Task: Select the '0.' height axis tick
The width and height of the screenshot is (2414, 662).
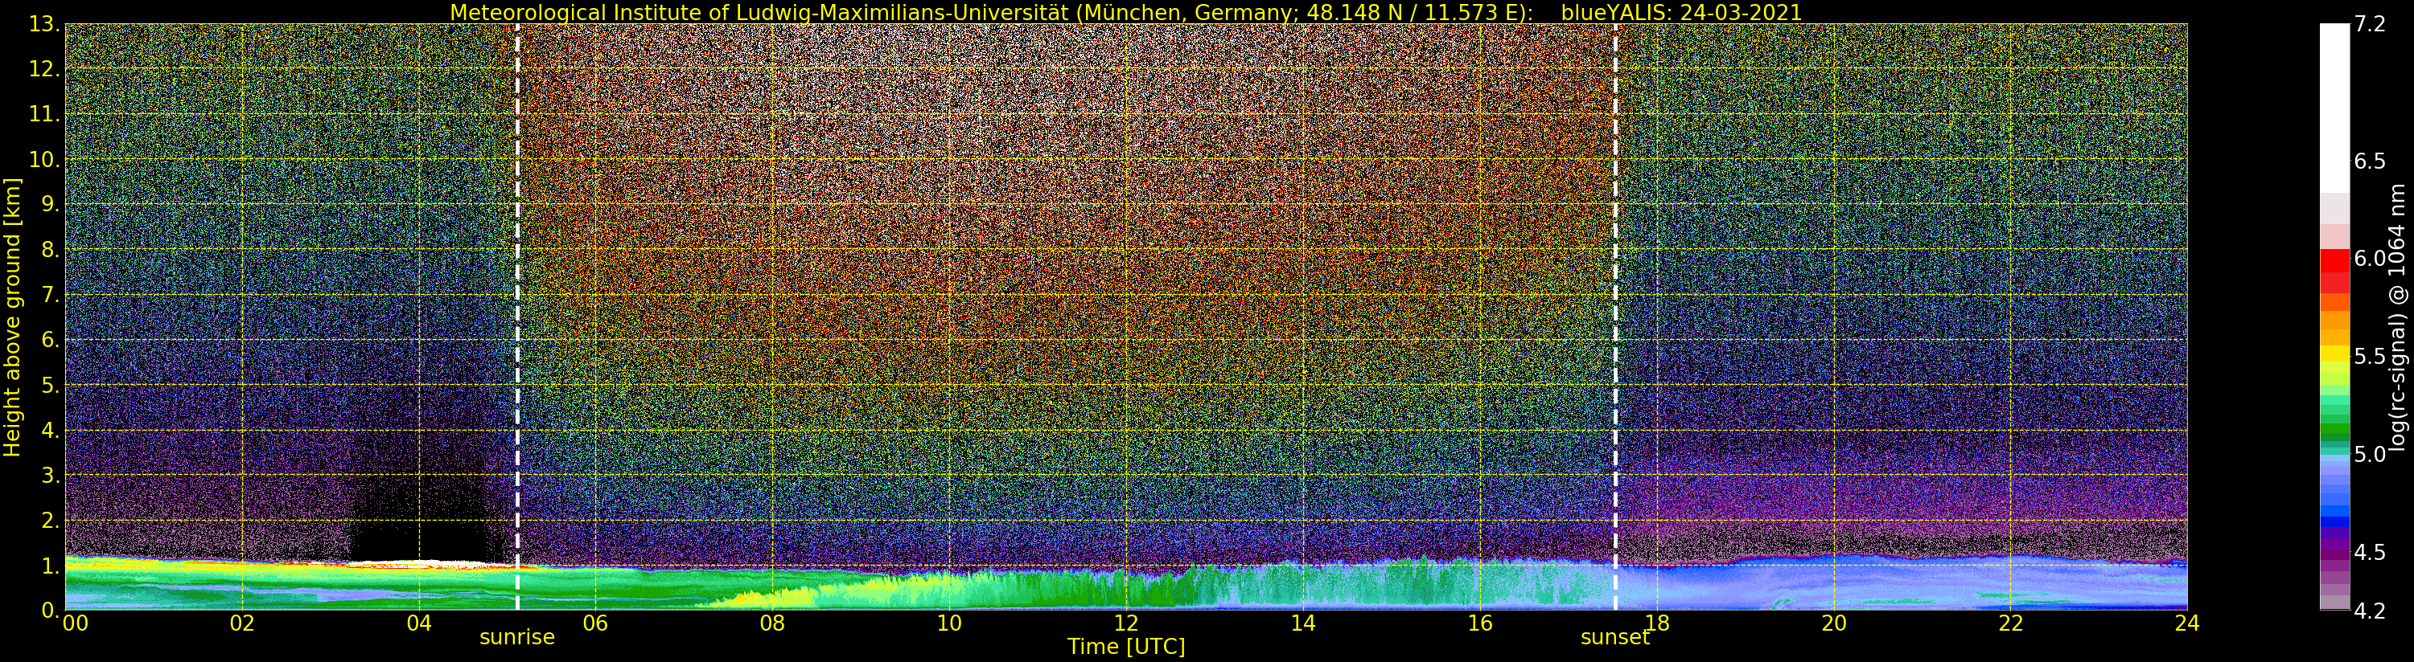Action: [51, 610]
